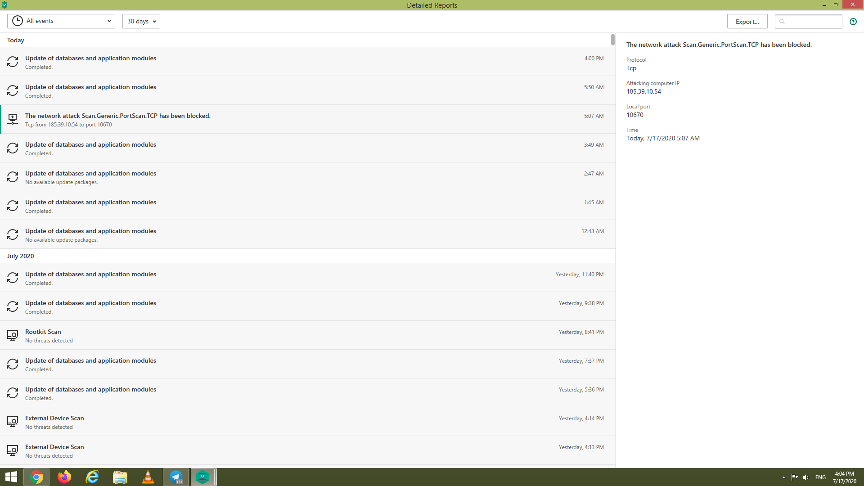Open the All events filter dropdown

click(x=61, y=21)
